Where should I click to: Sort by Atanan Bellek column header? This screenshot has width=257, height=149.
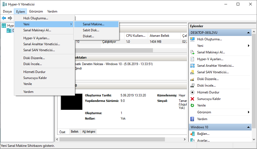click(164, 36)
